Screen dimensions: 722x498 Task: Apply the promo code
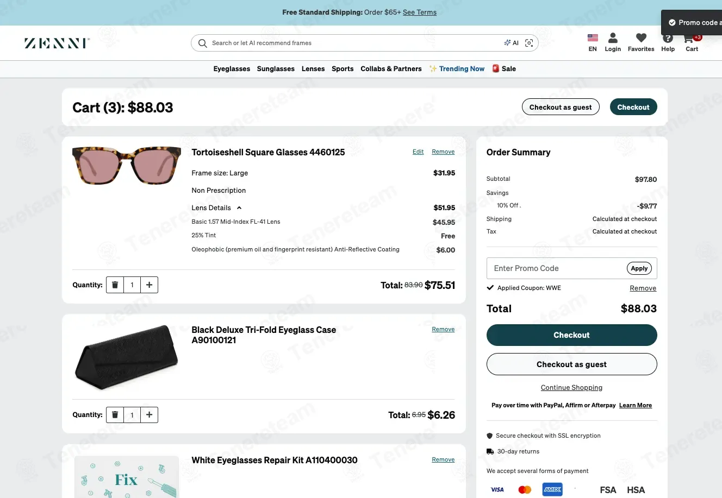tap(639, 268)
